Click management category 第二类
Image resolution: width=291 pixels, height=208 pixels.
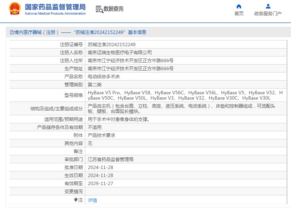point(94,85)
